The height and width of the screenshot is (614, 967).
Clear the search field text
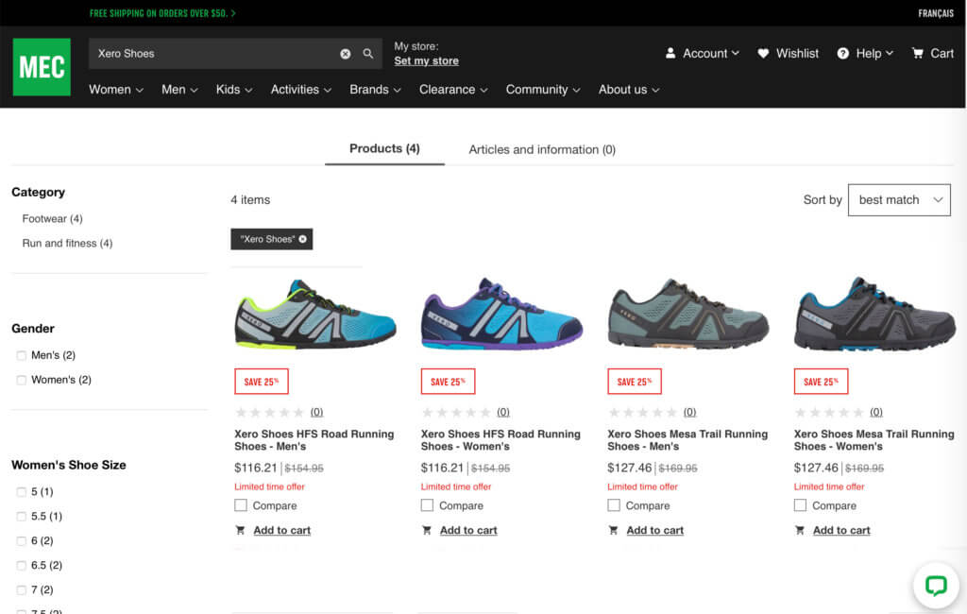coord(346,54)
